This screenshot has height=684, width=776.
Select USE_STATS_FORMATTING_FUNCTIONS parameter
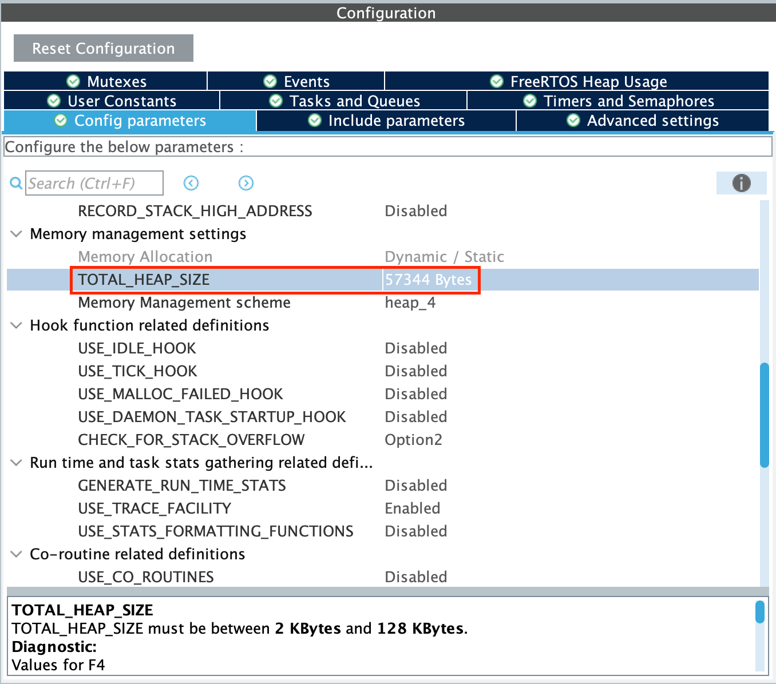(216, 531)
